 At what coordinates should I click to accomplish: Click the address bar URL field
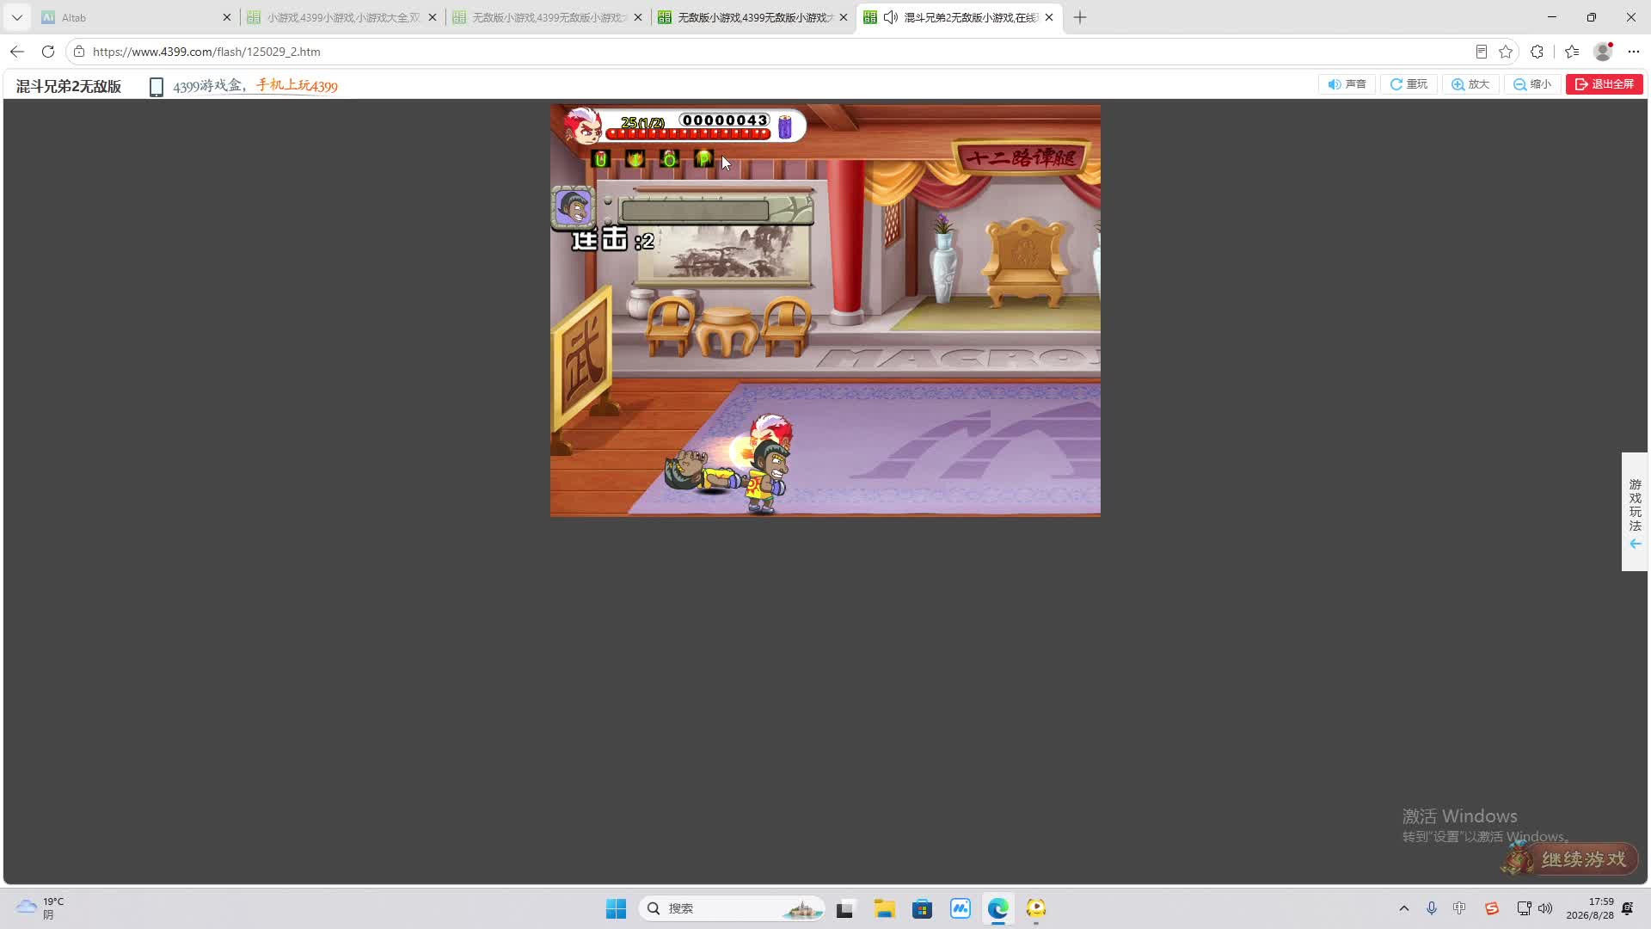click(x=774, y=52)
